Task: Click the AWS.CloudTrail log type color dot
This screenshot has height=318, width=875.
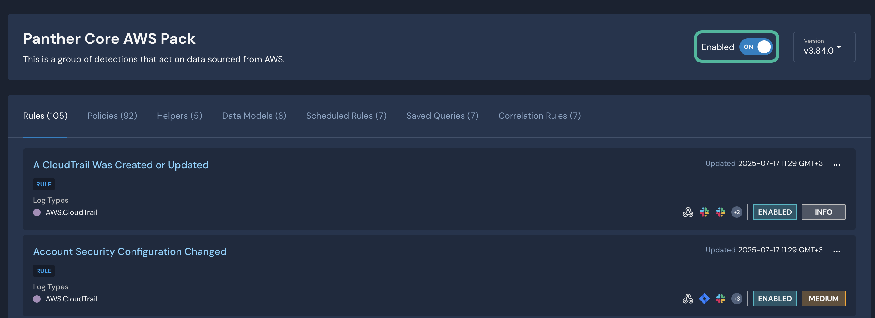Action: 37,212
